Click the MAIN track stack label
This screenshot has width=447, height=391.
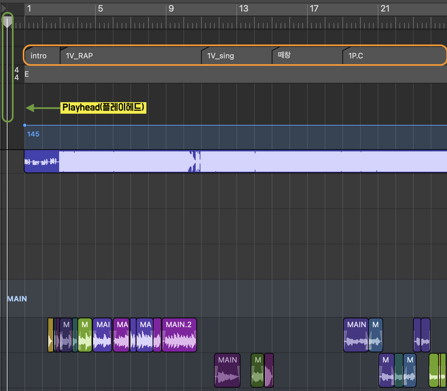pyautogui.click(x=17, y=299)
